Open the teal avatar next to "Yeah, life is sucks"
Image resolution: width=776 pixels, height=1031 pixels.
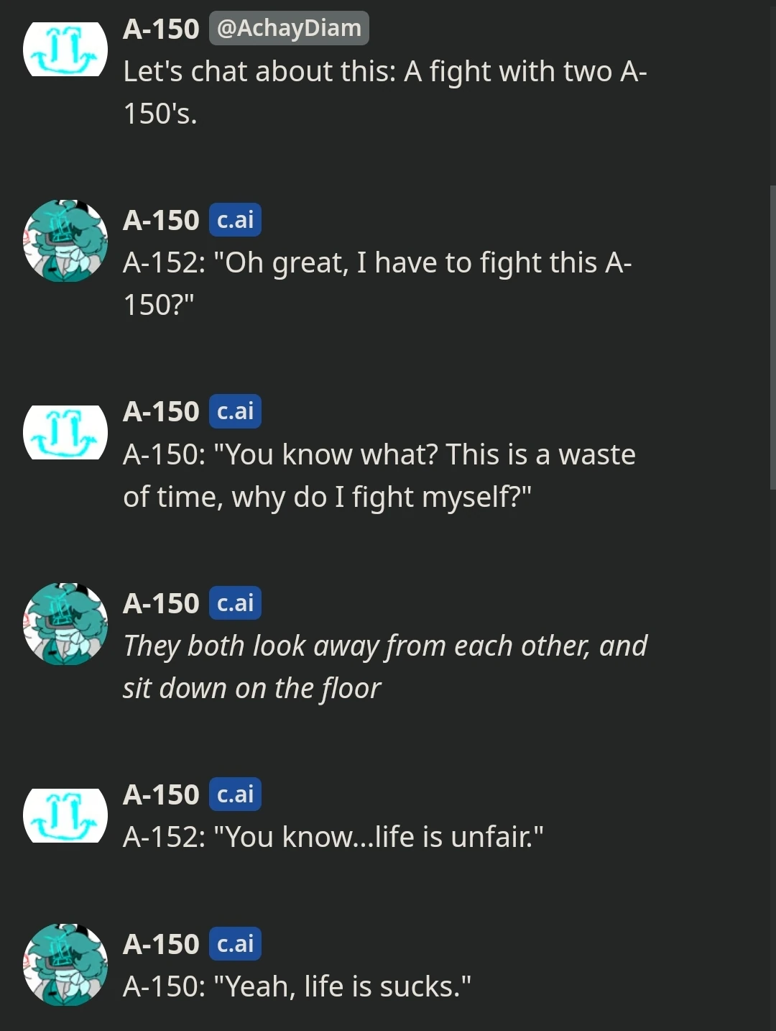point(65,965)
